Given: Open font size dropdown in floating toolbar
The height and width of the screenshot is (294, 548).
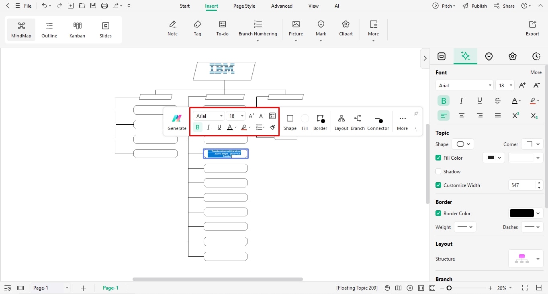Looking at the screenshot, I should [x=235, y=116].
